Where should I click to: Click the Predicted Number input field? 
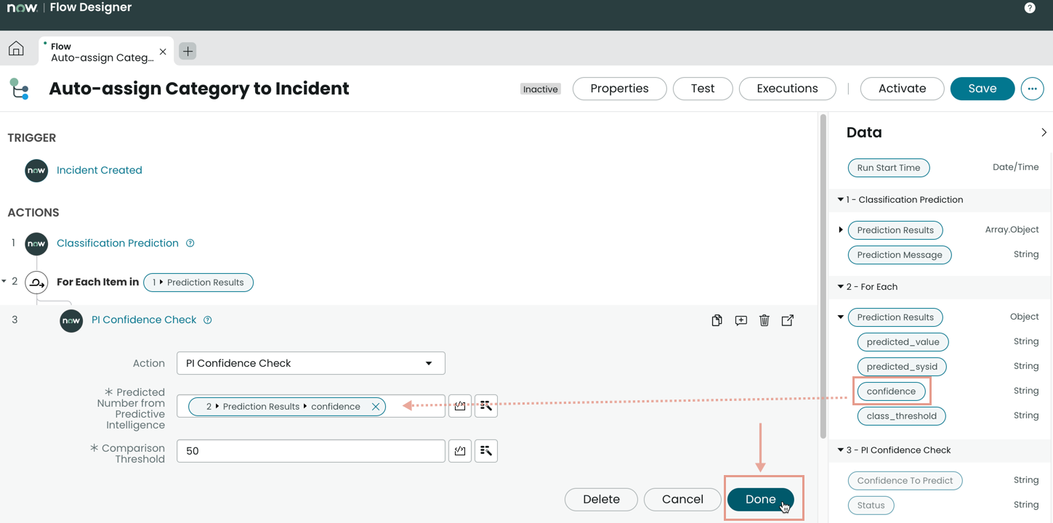point(310,406)
